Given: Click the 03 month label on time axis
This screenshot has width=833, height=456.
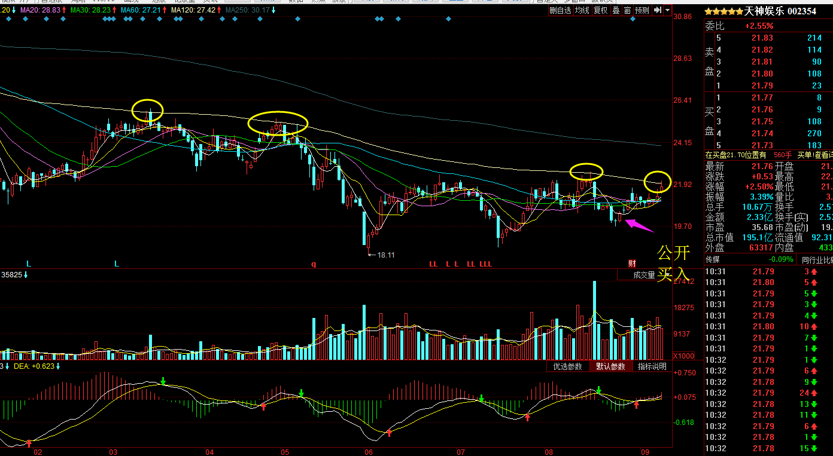Looking at the screenshot, I should click(x=113, y=452).
